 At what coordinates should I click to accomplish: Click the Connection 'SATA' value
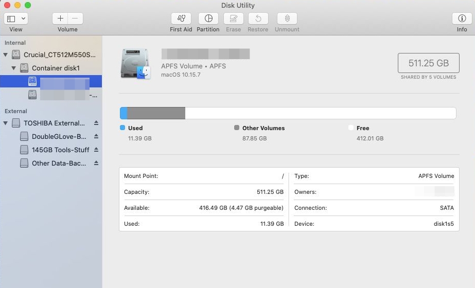(x=447, y=208)
